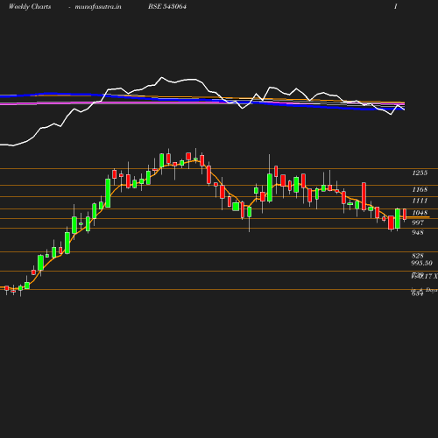Click the long red candle after the peak
This screenshot has width=438, height=438.
click(208, 174)
